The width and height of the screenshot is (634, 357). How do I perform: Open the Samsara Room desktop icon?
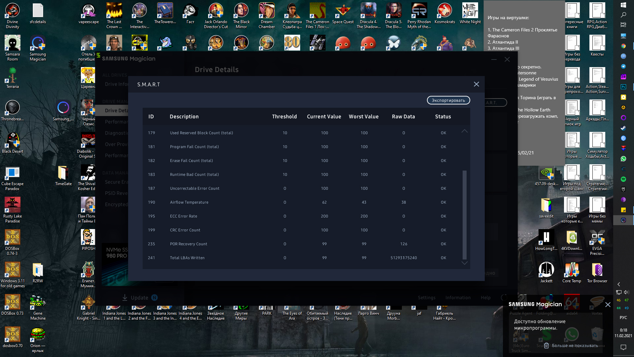[x=13, y=48]
